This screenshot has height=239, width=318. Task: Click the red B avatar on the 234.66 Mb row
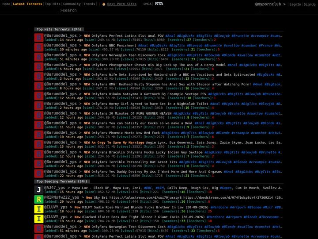[39, 154]
